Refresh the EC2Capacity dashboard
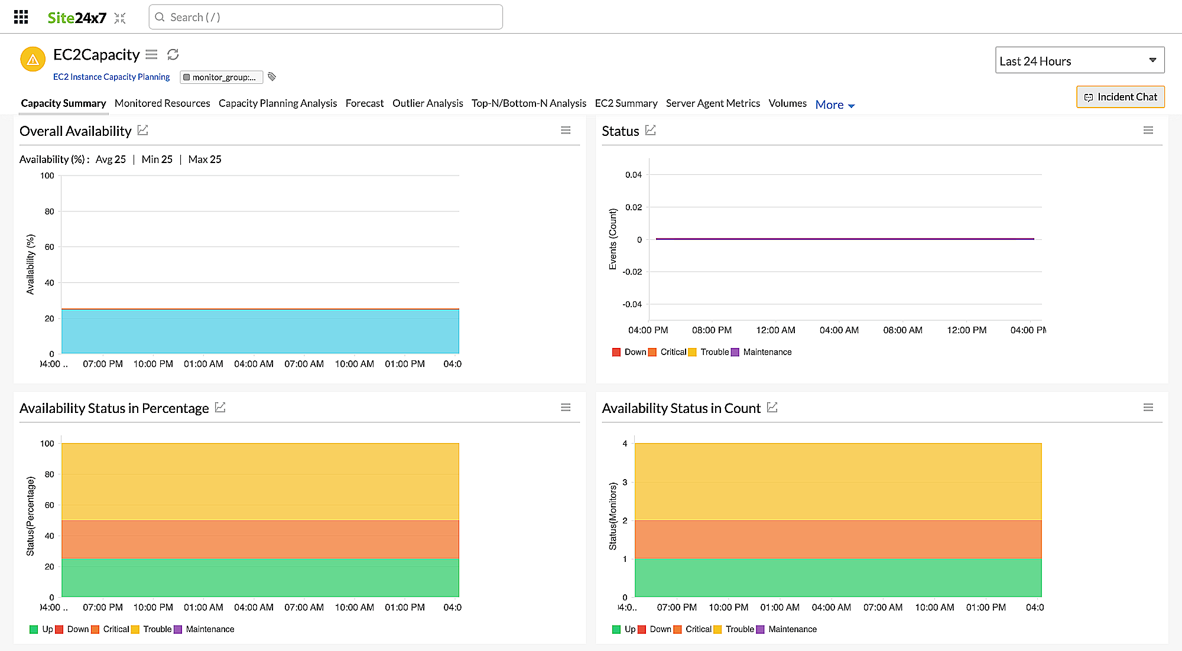This screenshot has width=1182, height=651. coord(172,54)
